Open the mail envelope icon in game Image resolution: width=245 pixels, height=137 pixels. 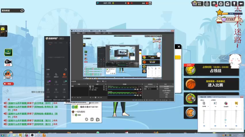[x=228, y=4]
